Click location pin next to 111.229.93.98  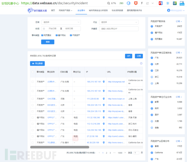coord(104,99)
